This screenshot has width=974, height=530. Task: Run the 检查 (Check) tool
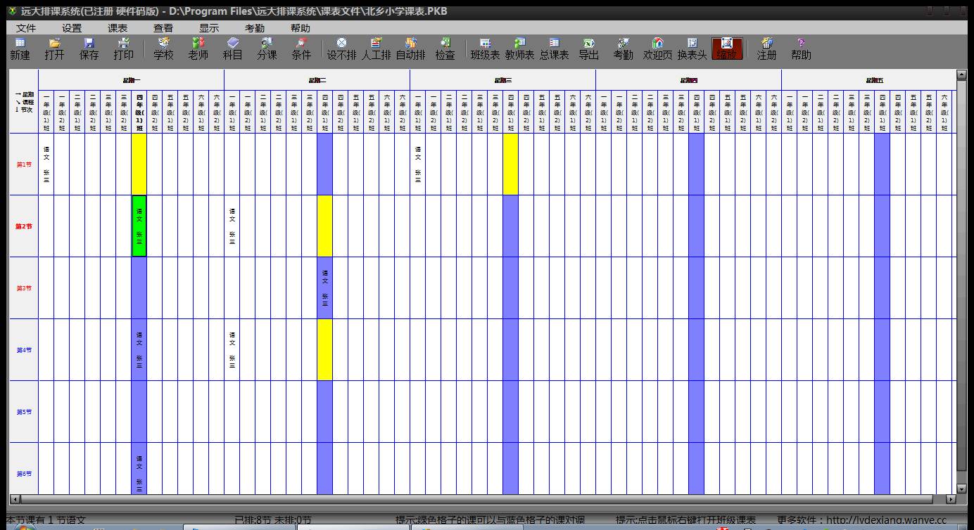coord(445,49)
